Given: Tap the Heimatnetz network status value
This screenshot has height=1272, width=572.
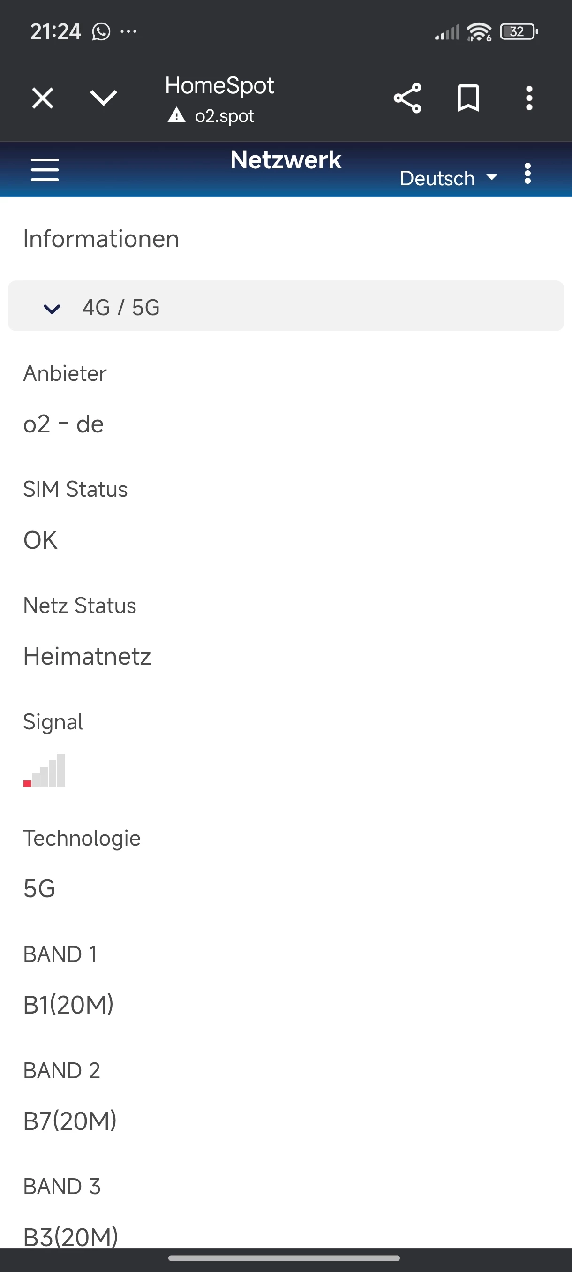Looking at the screenshot, I should click(87, 656).
